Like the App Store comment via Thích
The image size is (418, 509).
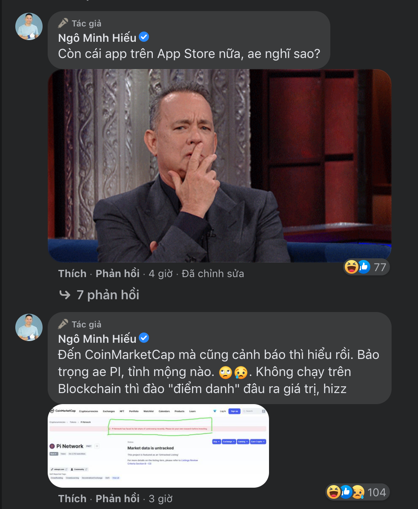click(72, 273)
